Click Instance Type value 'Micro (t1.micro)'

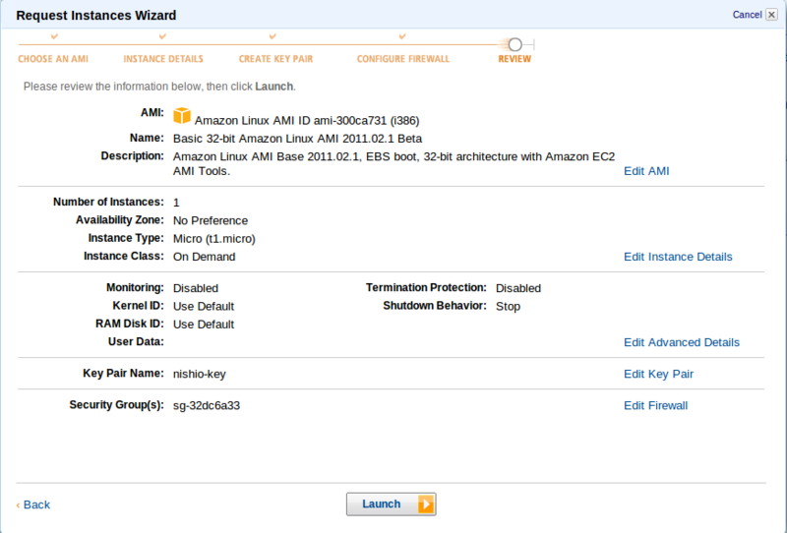214,238
